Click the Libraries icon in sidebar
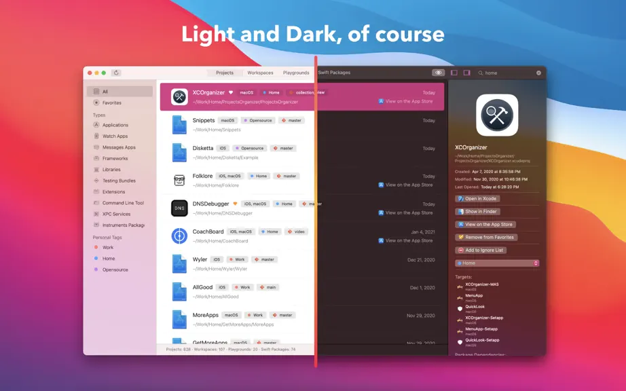Image resolution: width=626 pixels, height=391 pixels. pos(96,170)
